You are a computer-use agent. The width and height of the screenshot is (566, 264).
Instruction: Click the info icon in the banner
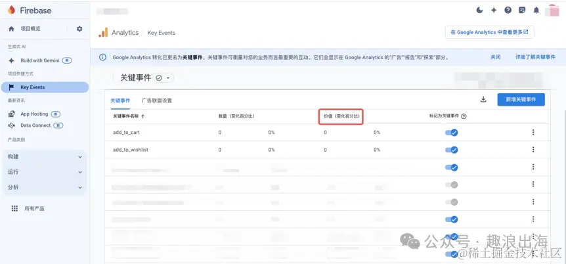point(103,57)
